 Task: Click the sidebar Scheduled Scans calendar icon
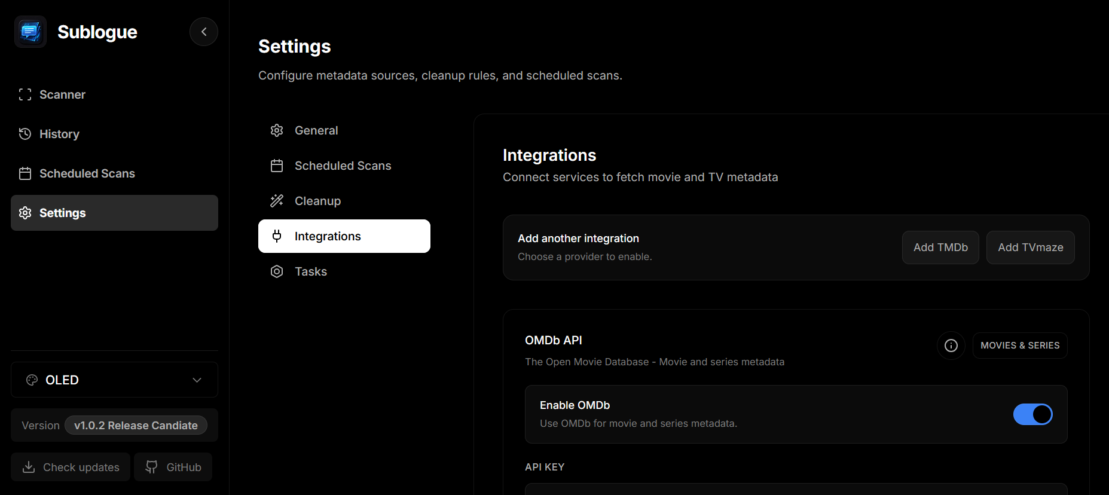coord(25,173)
